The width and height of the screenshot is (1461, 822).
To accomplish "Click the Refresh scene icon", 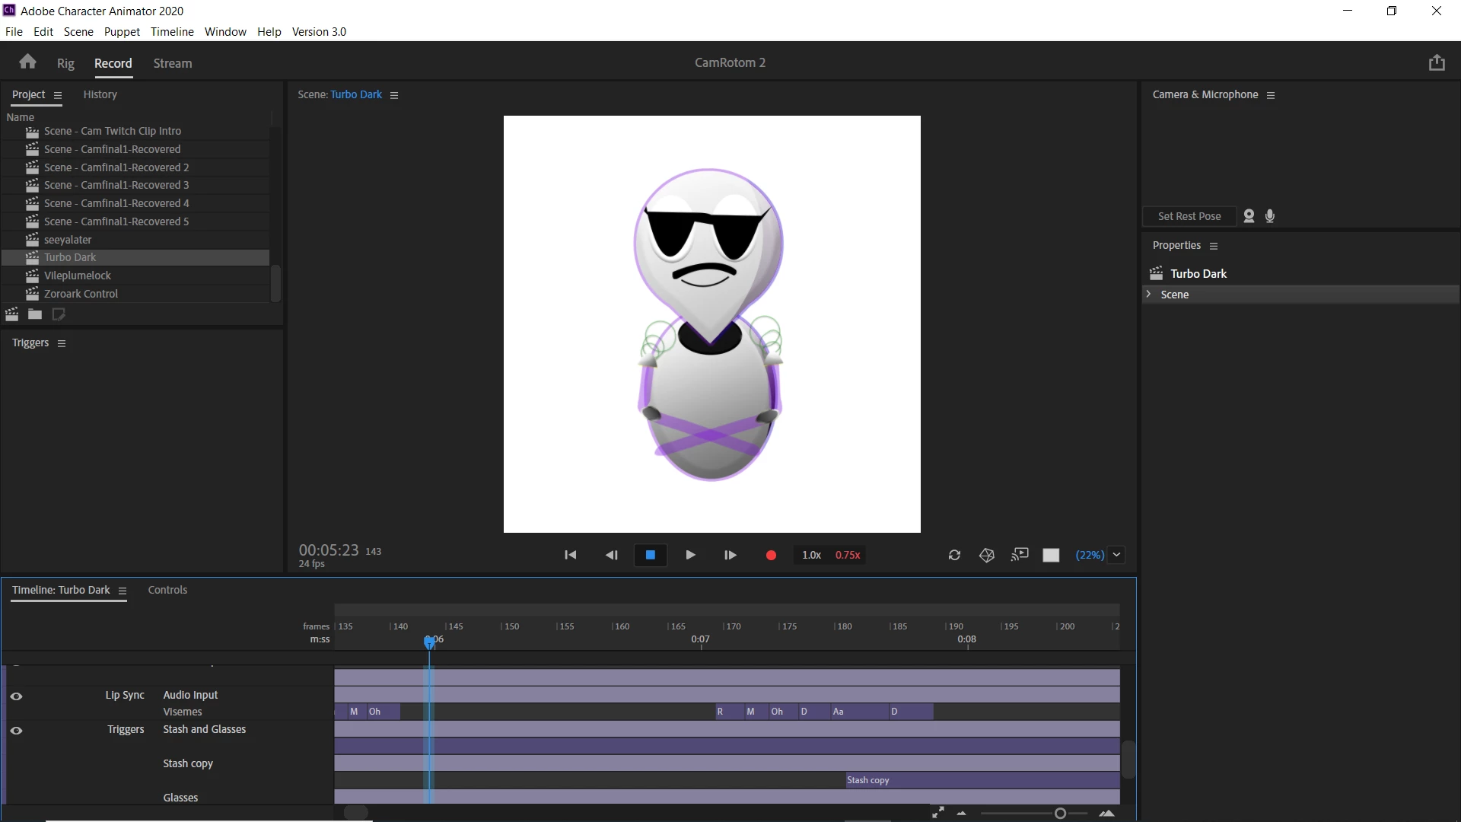I will click(954, 555).
